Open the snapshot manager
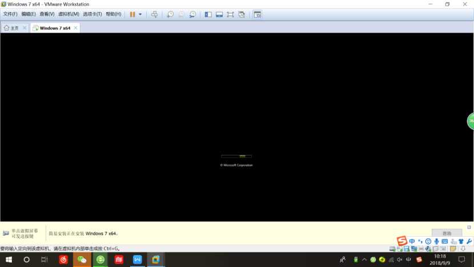Image resolution: width=474 pixels, height=267 pixels. 192,14
